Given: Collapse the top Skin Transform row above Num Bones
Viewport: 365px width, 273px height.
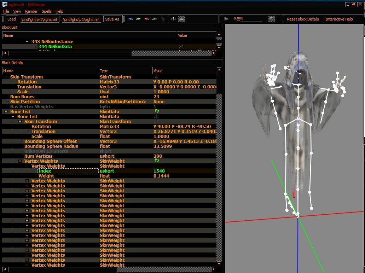Looking at the screenshot, I should (x=6, y=77).
